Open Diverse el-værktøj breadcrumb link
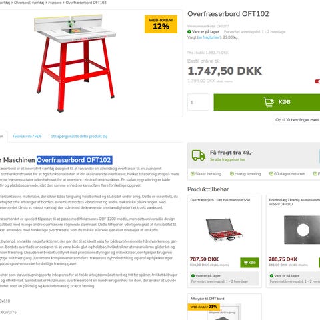Viewport: 320px width, 320px height. (x=29, y=3)
